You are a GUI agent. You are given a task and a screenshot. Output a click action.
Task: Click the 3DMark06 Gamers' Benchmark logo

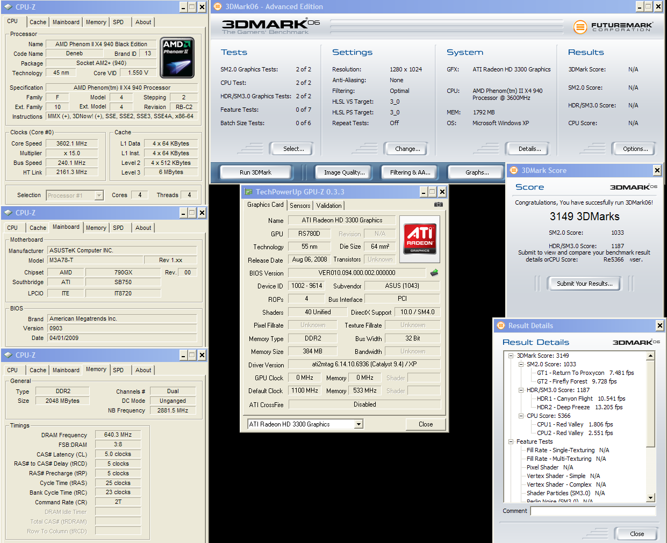[271, 26]
